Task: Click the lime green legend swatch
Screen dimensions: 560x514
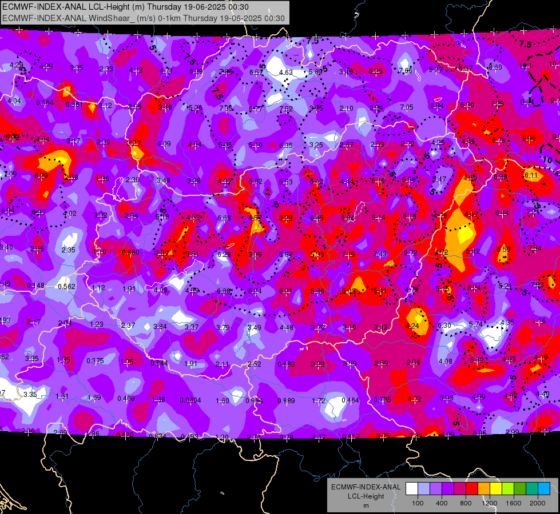Action: (x=508, y=488)
